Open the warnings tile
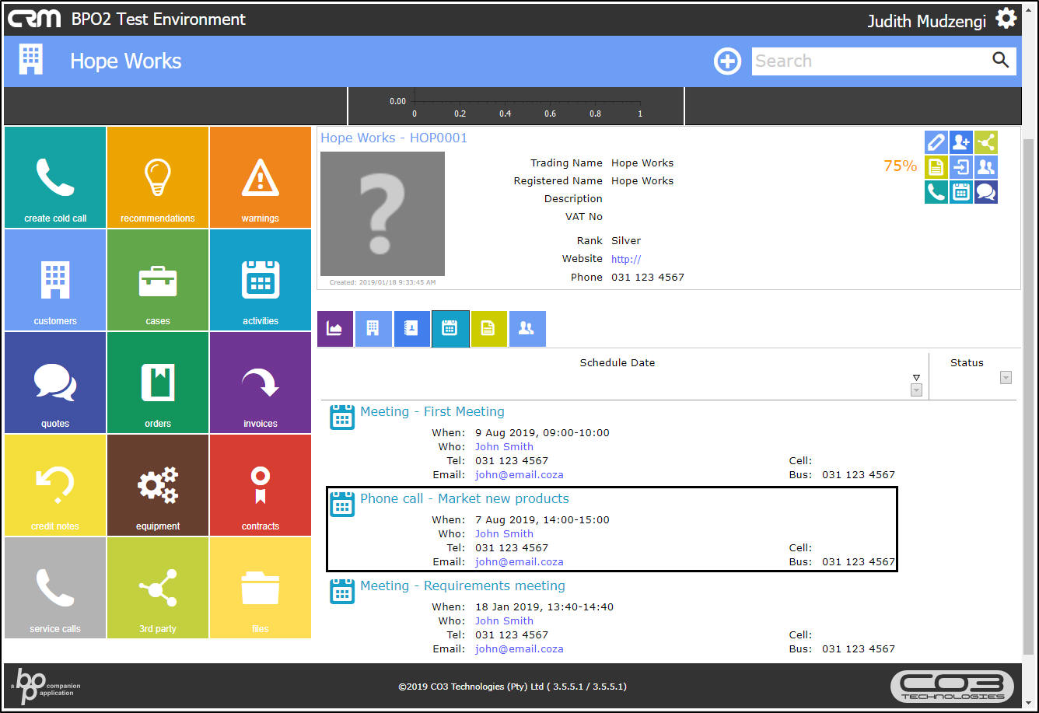This screenshot has height=713, width=1039. [260, 177]
